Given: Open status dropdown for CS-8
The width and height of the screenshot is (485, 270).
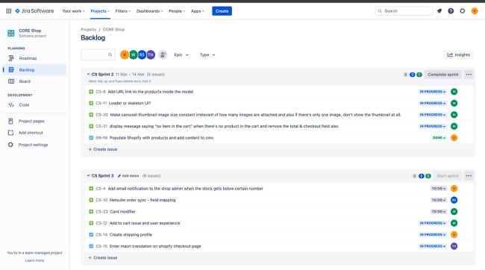Looking at the screenshot, I should pyautogui.click(x=433, y=92).
